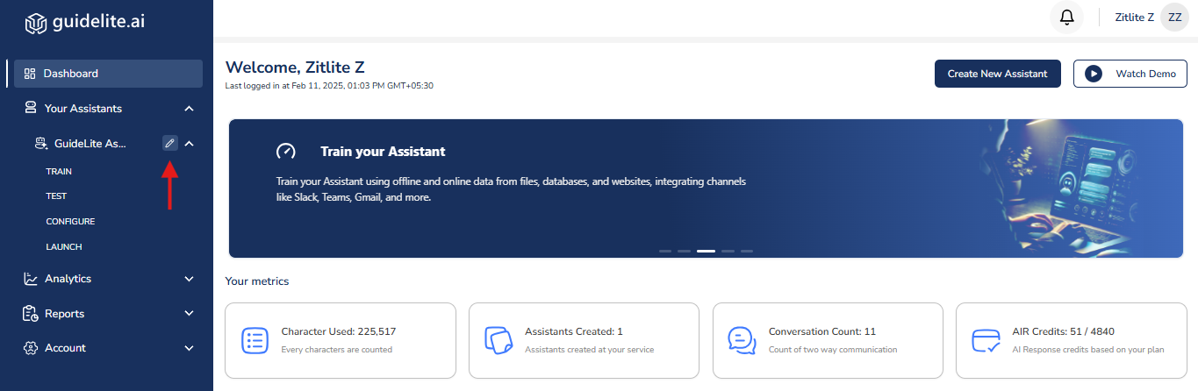Go to the Dashboard menu item
This screenshot has height=391, width=1198.
click(x=107, y=74)
